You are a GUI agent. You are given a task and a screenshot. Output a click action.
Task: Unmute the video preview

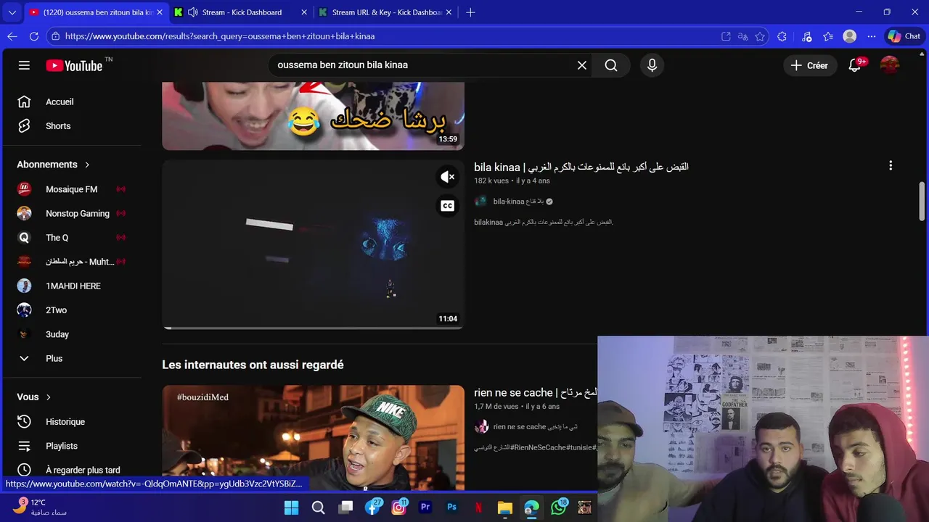pyautogui.click(x=448, y=177)
